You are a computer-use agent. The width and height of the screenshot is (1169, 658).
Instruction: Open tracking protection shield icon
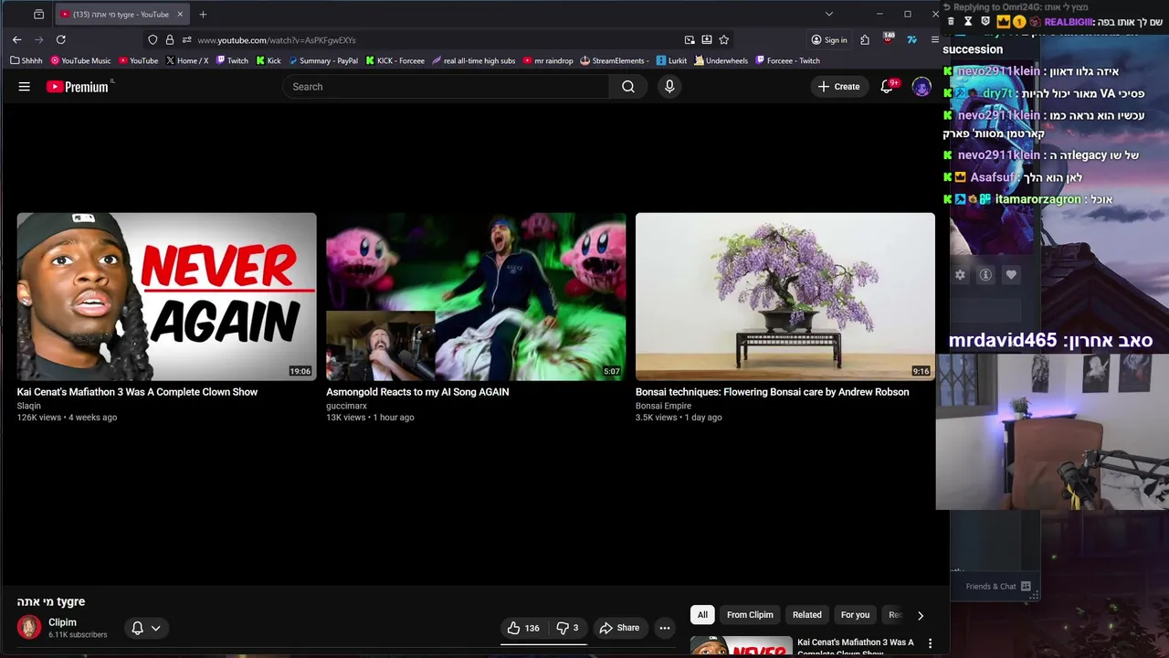[x=153, y=40]
